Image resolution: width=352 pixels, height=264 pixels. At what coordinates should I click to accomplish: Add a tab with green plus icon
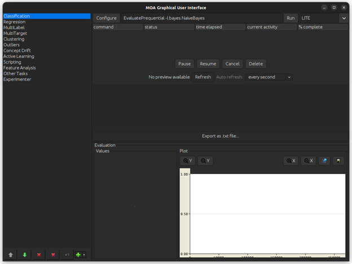pos(78,255)
